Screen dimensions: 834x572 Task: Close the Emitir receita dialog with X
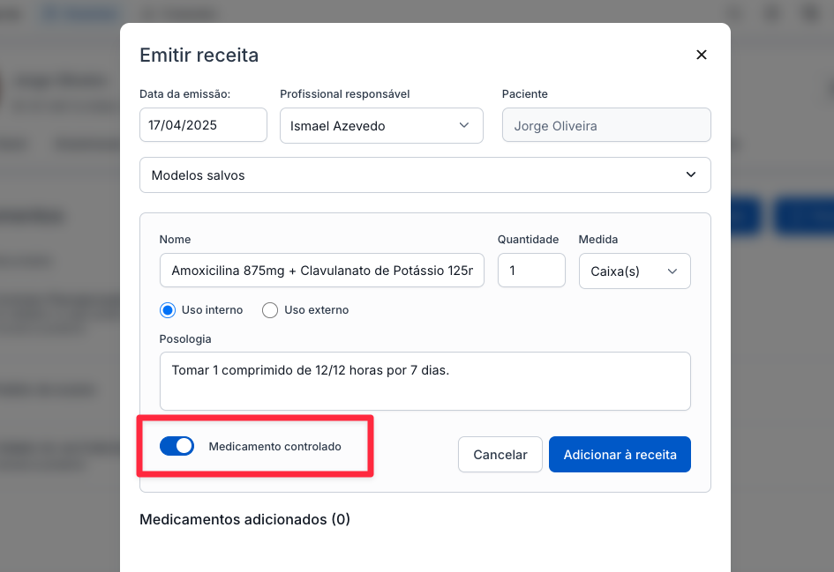702,55
